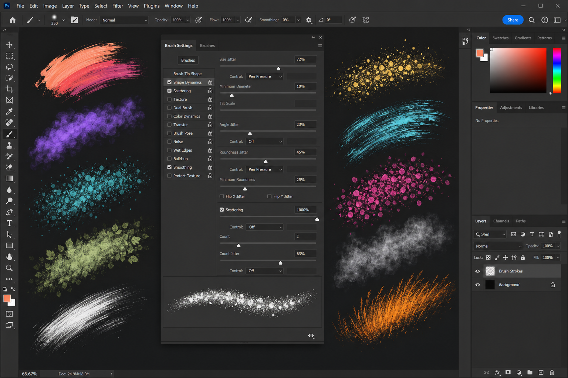Select the Frame tool
Viewport: 568px width, 378px height.
pyautogui.click(x=9, y=100)
